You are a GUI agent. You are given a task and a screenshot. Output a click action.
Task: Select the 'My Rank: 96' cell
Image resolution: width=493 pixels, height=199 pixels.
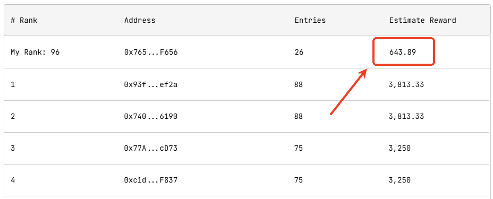click(x=35, y=52)
